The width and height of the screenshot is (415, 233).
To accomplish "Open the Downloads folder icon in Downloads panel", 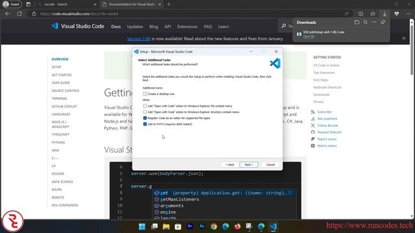I will point(357,23).
